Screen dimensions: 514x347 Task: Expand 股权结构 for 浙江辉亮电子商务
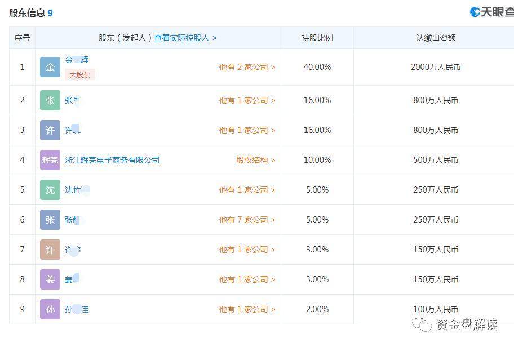tap(256, 160)
